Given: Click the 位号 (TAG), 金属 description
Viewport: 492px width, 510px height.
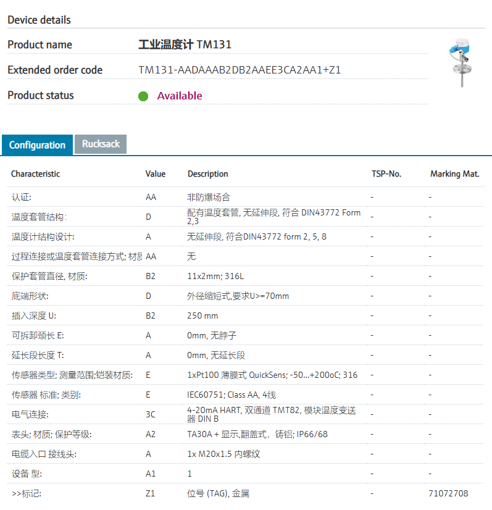Looking at the screenshot, I should pyautogui.click(x=219, y=493).
